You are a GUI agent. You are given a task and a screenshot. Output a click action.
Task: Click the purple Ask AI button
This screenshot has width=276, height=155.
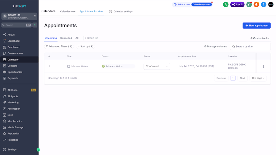coord(237,5)
